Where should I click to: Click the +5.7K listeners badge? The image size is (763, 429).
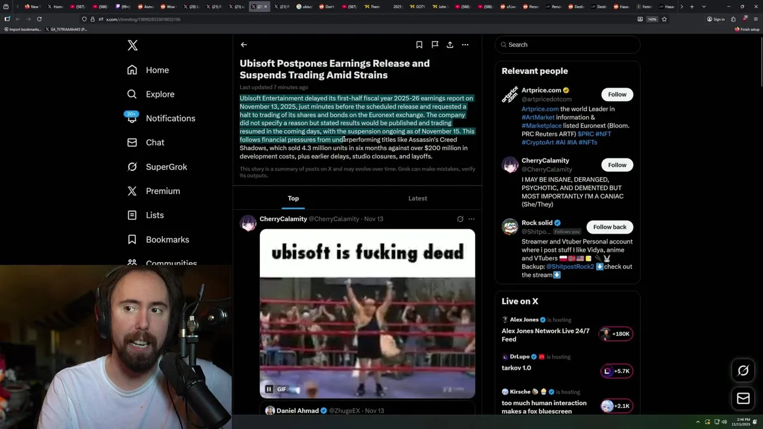(616, 371)
